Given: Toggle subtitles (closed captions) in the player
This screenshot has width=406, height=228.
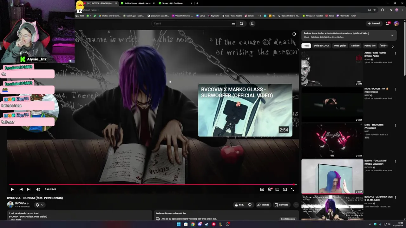Looking at the screenshot, I should point(262,189).
